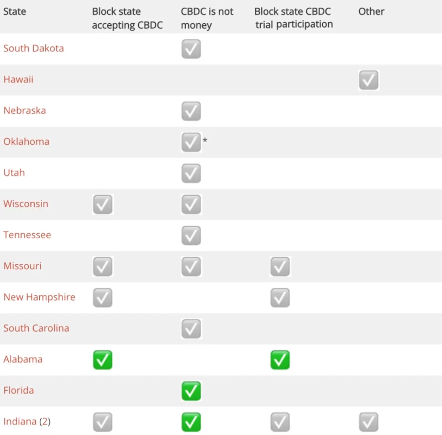Image resolution: width=442 pixels, height=435 pixels.
Task: Click Missouri's trial participation checkbox
Action: pyautogui.click(x=280, y=266)
